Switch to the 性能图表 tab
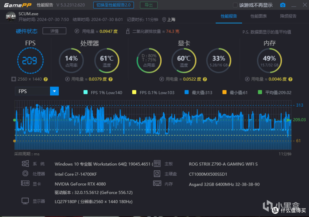 click(x=259, y=16)
